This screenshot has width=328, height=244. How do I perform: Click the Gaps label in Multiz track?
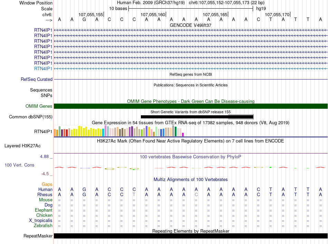pyautogui.click(x=47, y=184)
